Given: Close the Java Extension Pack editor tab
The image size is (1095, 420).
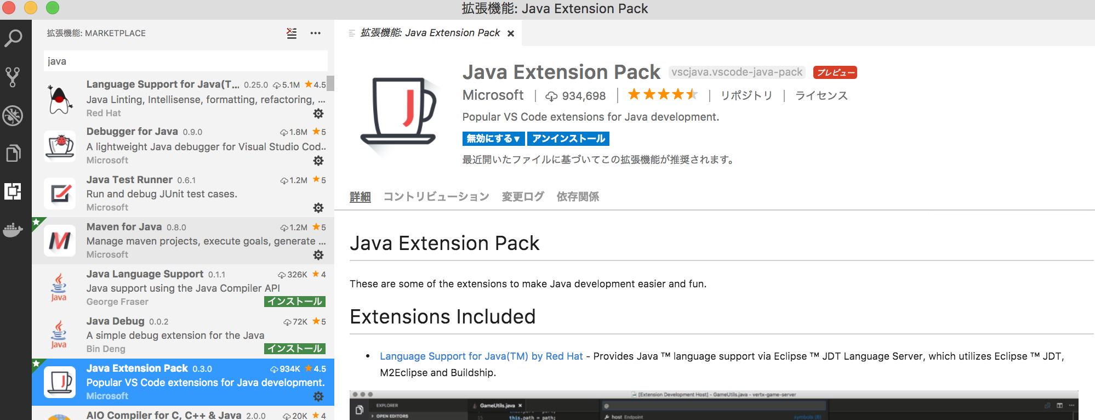Looking at the screenshot, I should click(511, 33).
